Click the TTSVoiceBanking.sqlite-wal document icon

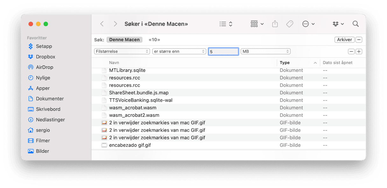tap(104, 100)
